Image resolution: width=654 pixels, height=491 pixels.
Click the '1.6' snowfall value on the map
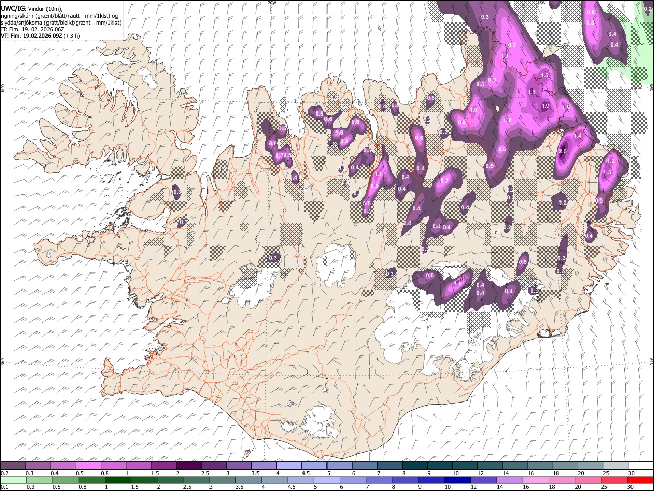pyautogui.click(x=532, y=92)
